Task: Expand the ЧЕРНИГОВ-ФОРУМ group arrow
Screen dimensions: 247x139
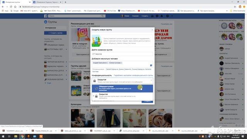Action: click(66, 62)
